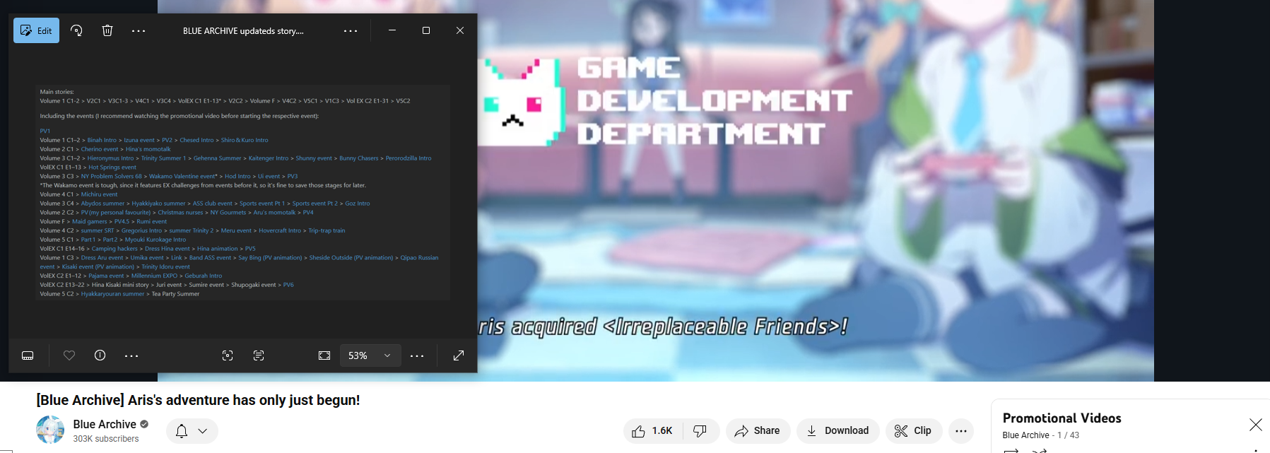The image size is (1270, 453).
Task: Click the Clip button
Action: pos(914,431)
